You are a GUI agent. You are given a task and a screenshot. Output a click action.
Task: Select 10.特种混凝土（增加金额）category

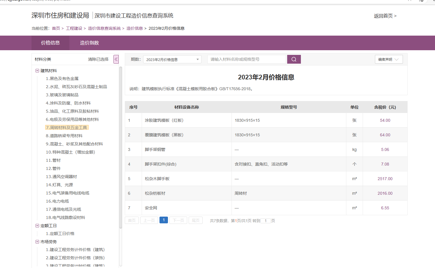coord(71,152)
